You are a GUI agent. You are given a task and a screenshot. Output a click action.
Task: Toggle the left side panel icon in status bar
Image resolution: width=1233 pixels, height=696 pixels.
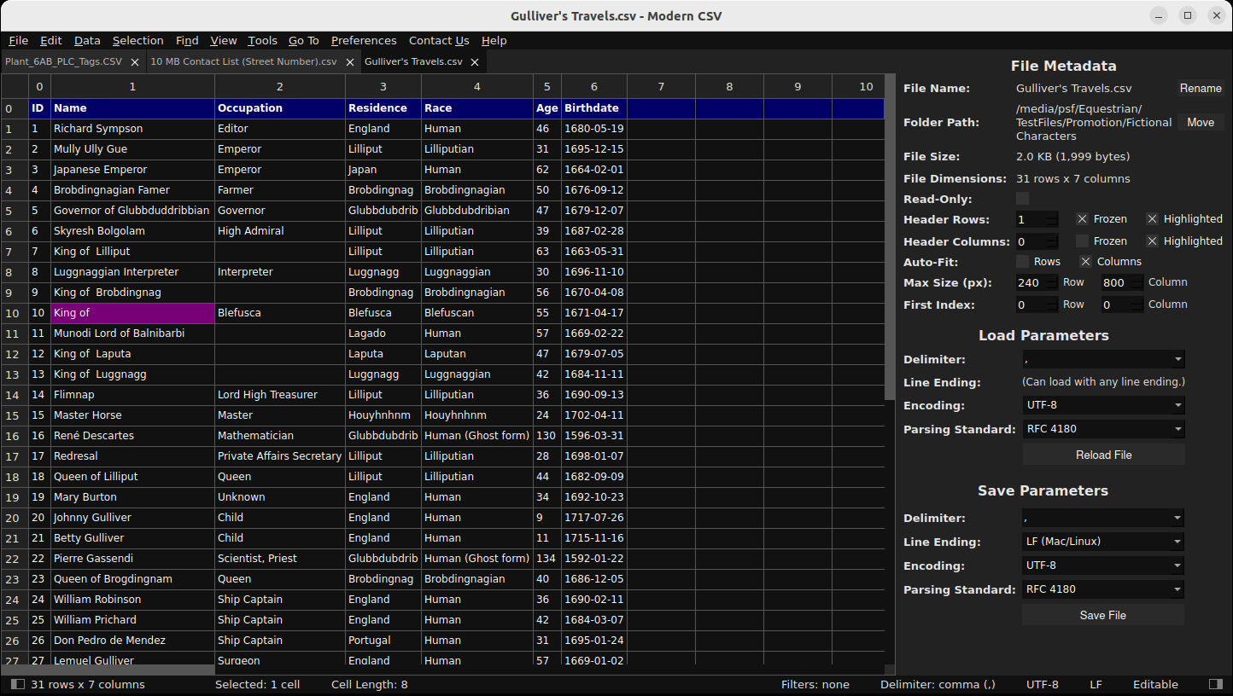[x=18, y=684]
